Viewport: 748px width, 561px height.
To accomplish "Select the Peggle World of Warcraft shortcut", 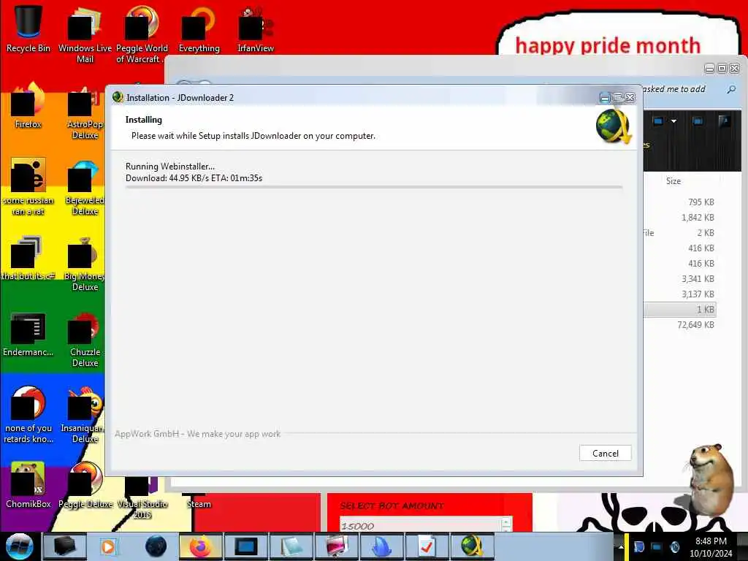I will pyautogui.click(x=142, y=34).
